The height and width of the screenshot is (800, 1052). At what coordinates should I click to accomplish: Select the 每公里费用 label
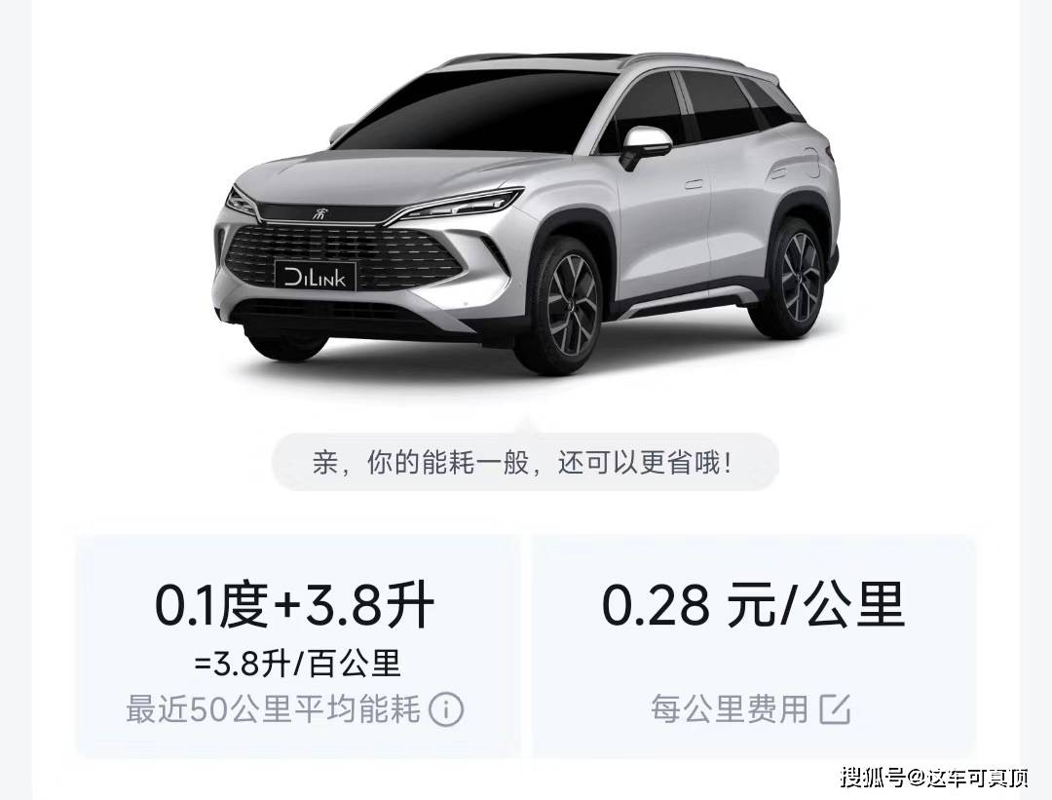click(730, 709)
